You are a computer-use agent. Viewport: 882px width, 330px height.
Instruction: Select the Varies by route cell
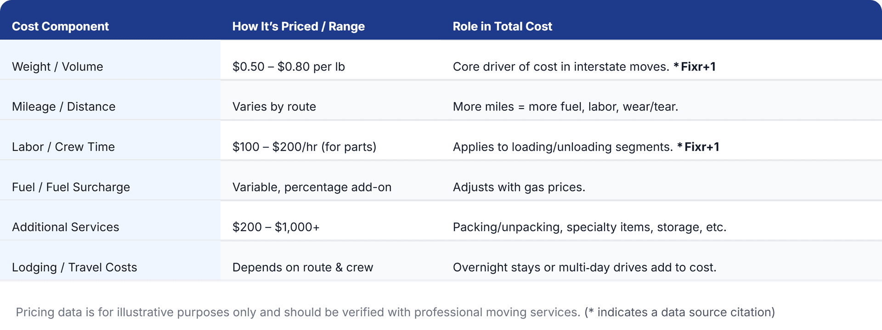coord(274,106)
